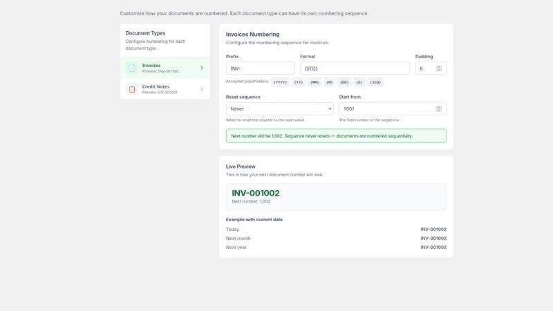Screen dimensions: 553x311
Task: Click the Padding number field
Action: 431,68
